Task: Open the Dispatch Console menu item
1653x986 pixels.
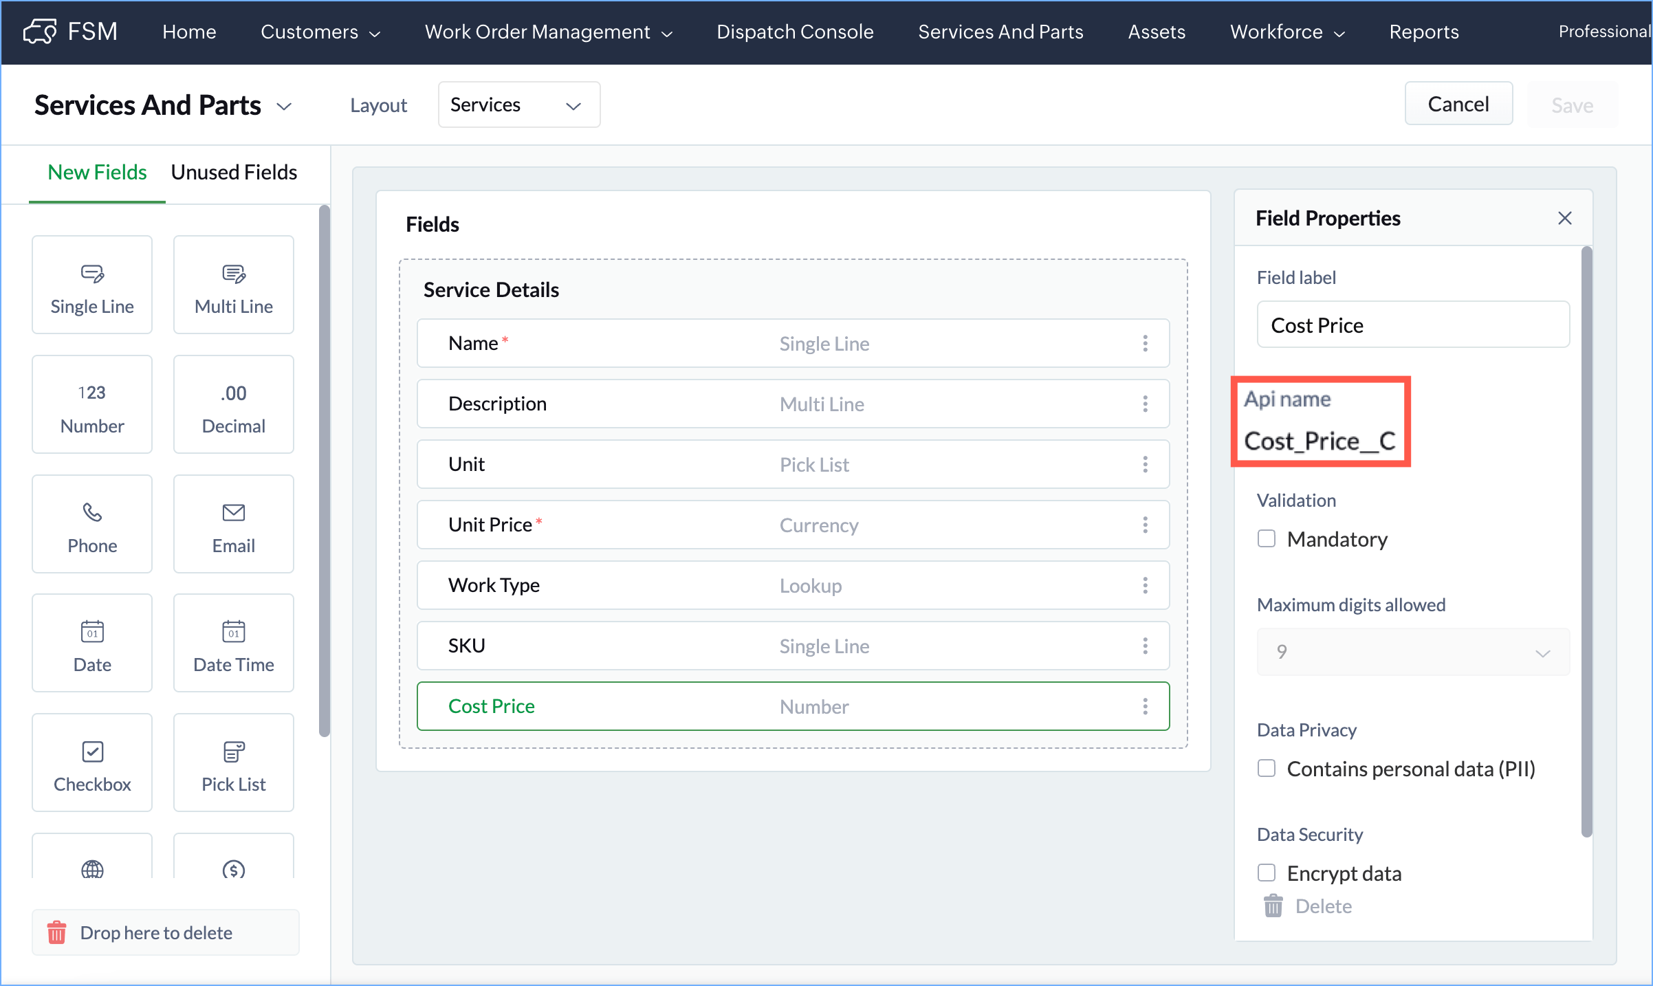Action: [x=795, y=32]
